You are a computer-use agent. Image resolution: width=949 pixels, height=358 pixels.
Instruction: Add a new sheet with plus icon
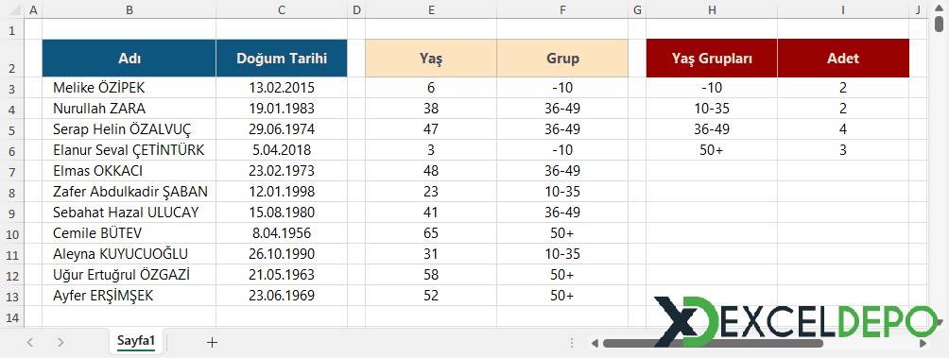[x=212, y=343]
